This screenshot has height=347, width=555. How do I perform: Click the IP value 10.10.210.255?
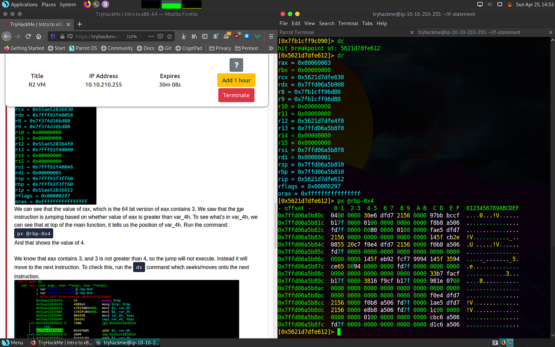[103, 84]
